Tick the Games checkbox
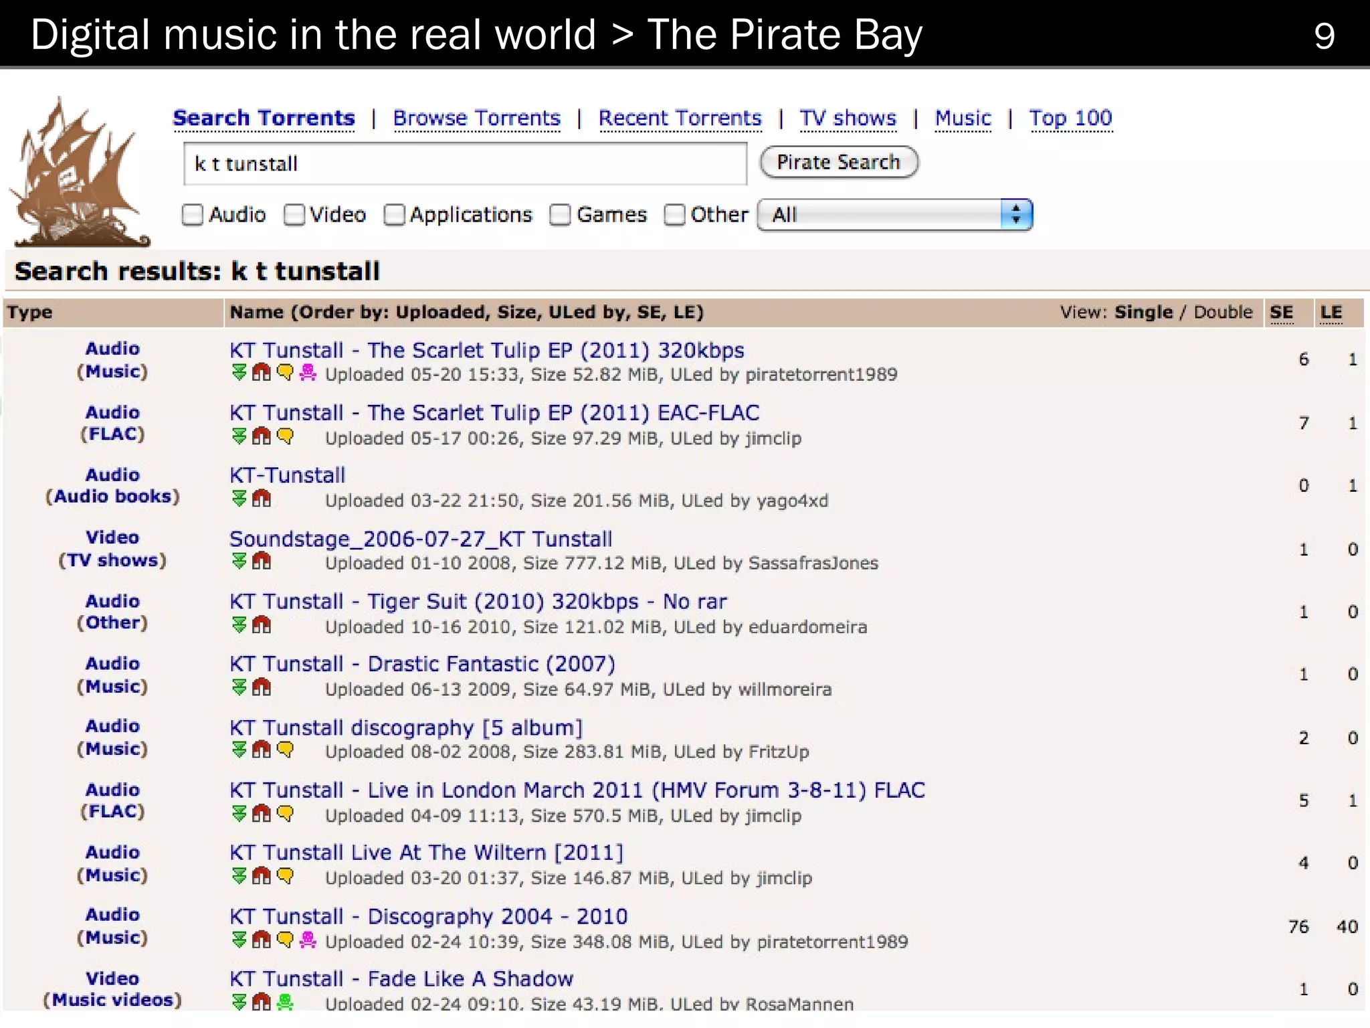The image size is (1370, 1028). pyautogui.click(x=560, y=215)
